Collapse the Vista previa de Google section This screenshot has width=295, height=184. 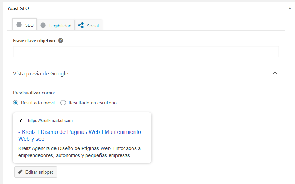pyautogui.click(x=275, y=73)
